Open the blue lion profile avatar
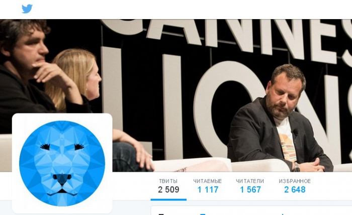The height and width of the screenshot is (215, 352). (62, 163)
